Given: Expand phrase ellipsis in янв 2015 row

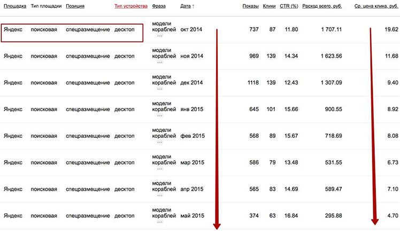Looking at the screenshot, I should (160, 115).
